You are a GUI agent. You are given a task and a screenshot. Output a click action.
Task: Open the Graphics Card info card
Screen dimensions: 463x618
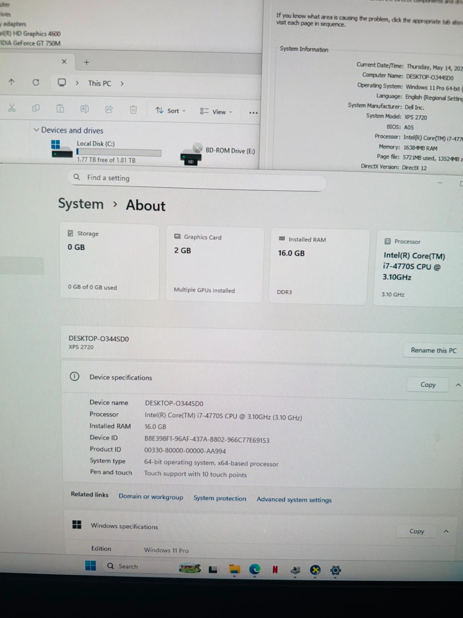pos(215,264)
